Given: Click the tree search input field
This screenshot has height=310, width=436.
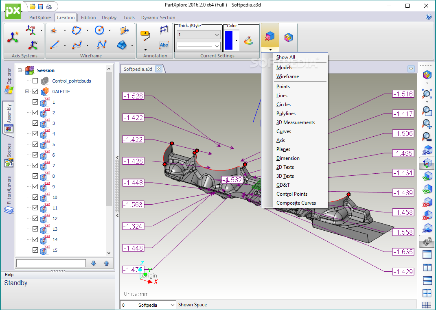Looking at the screenshot, I should (51, 263).
